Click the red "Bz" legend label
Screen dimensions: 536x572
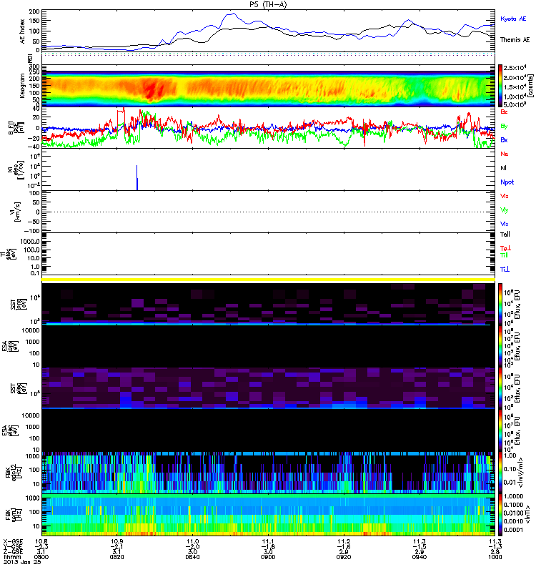[505, 112]
